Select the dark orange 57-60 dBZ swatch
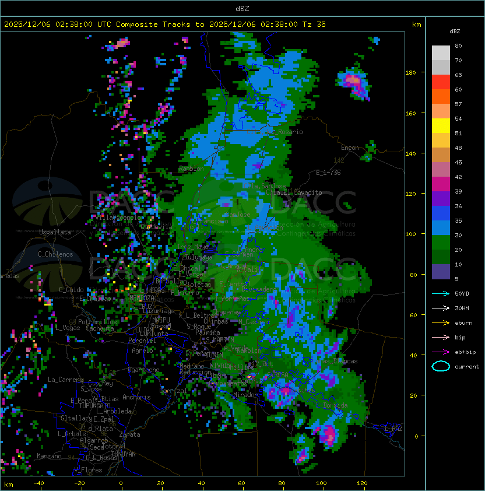The image size is (485, 491). [x=441, y=97]
